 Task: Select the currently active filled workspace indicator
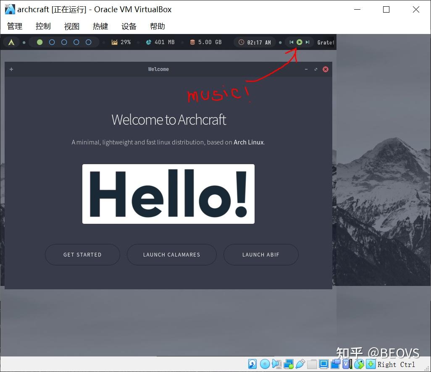click(x=40, y=42)
